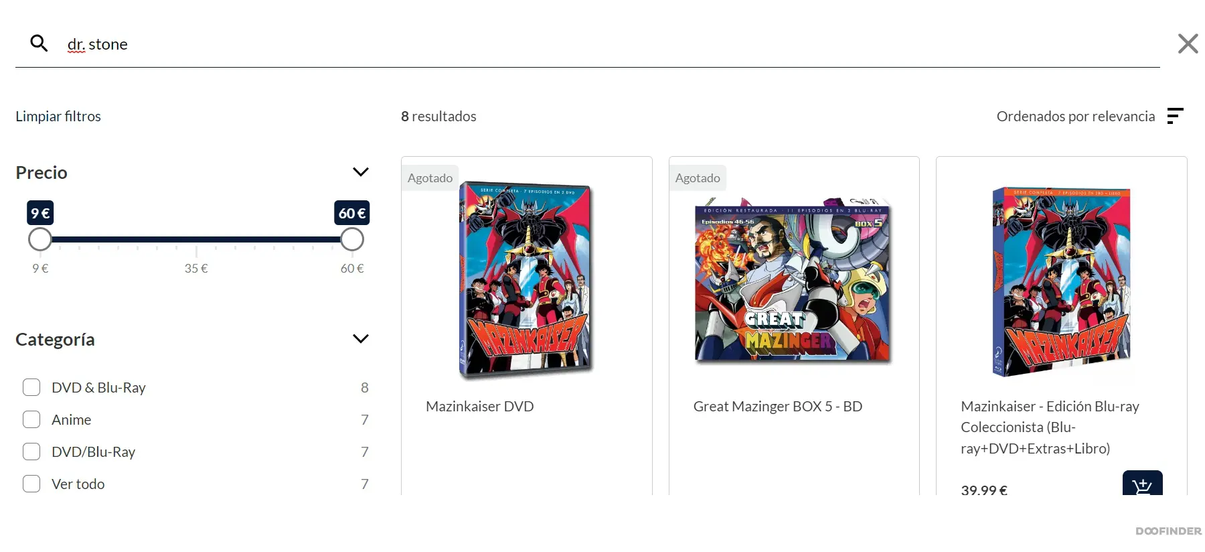Check the DVD & Blu-Ray category
1205x552 pixels.
[x=31, y=387]
